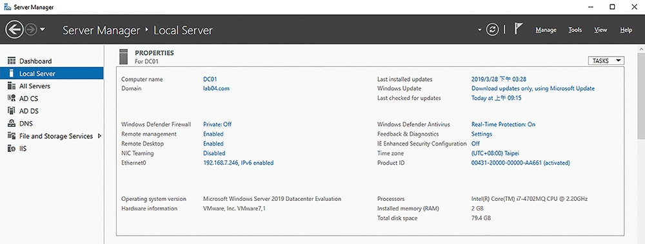Click the back navigation arrow

pyautogui.click(x=14, y=30)
